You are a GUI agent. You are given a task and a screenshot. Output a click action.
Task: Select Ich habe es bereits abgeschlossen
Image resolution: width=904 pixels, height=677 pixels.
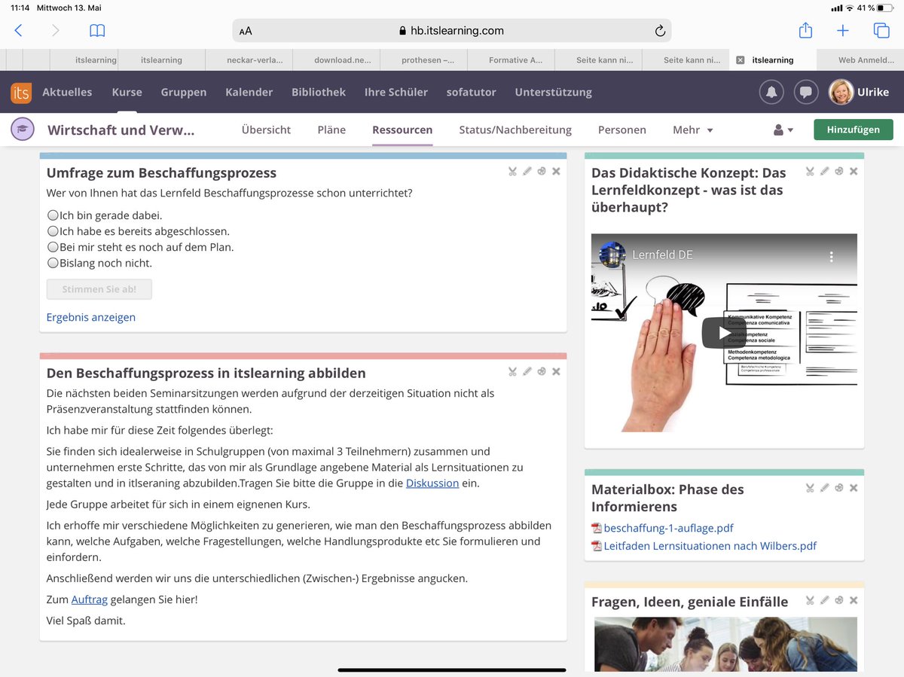(53, 231)
